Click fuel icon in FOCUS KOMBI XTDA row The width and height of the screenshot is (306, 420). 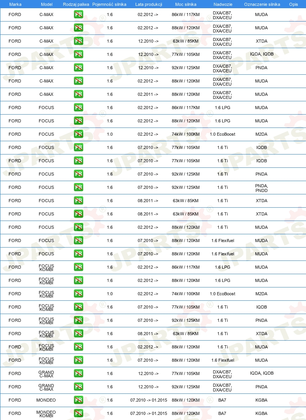79,334
